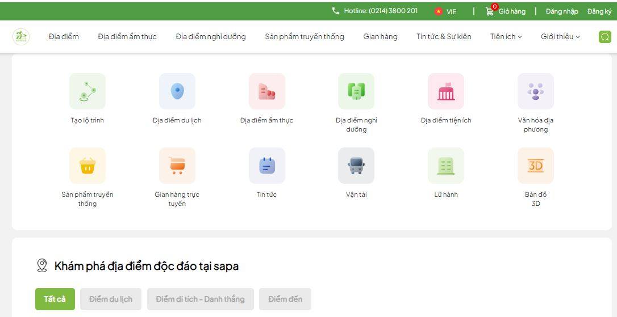Viewport: 617px width, 317px height.
Task: Open the Bản đồ 3D icon
Action: pos(535,166)
